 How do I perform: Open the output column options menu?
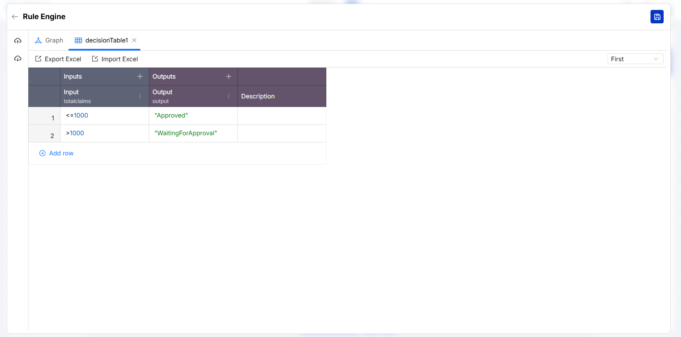[x=229, y=96]
